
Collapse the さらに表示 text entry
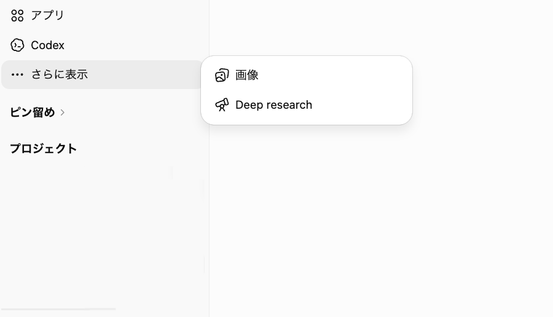point(60,74)
